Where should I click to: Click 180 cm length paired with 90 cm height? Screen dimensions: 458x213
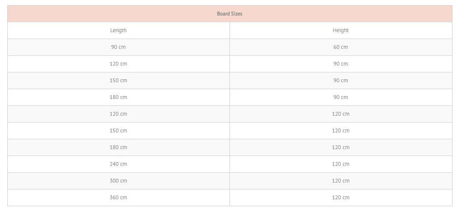click(x=119, y=97)
